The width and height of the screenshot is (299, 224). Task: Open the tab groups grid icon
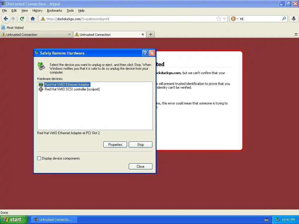(296, 34)
